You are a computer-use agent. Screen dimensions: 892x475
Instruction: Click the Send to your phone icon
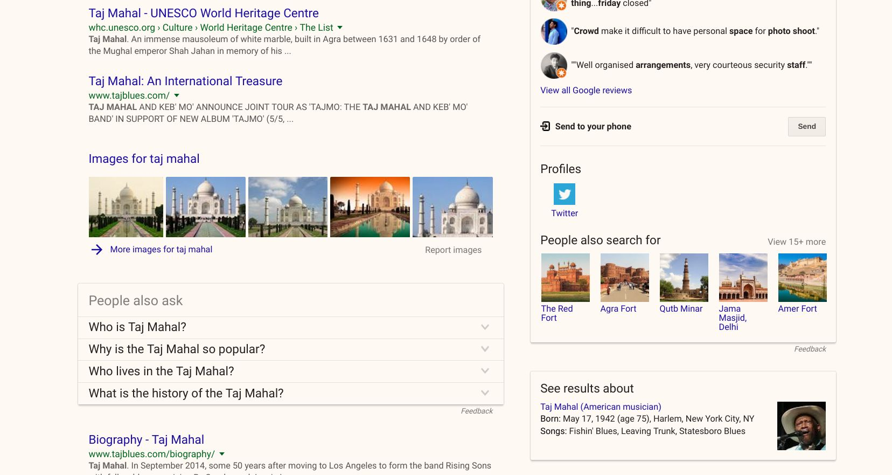(545, 126)
